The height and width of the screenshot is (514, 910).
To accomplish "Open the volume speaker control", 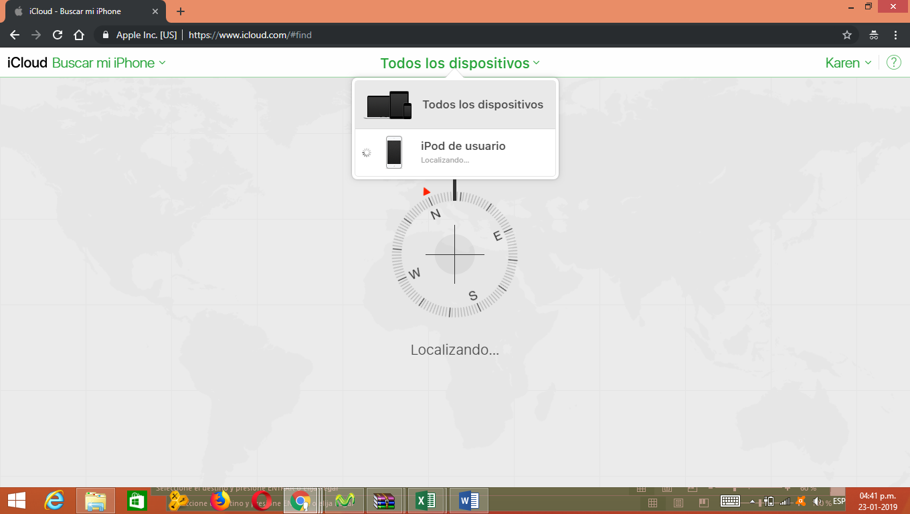I will click(x=817, y=501).
